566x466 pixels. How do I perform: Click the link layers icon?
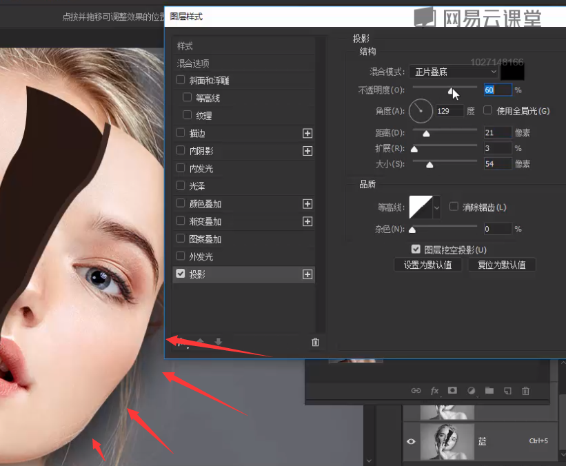(x=416, y=390)
